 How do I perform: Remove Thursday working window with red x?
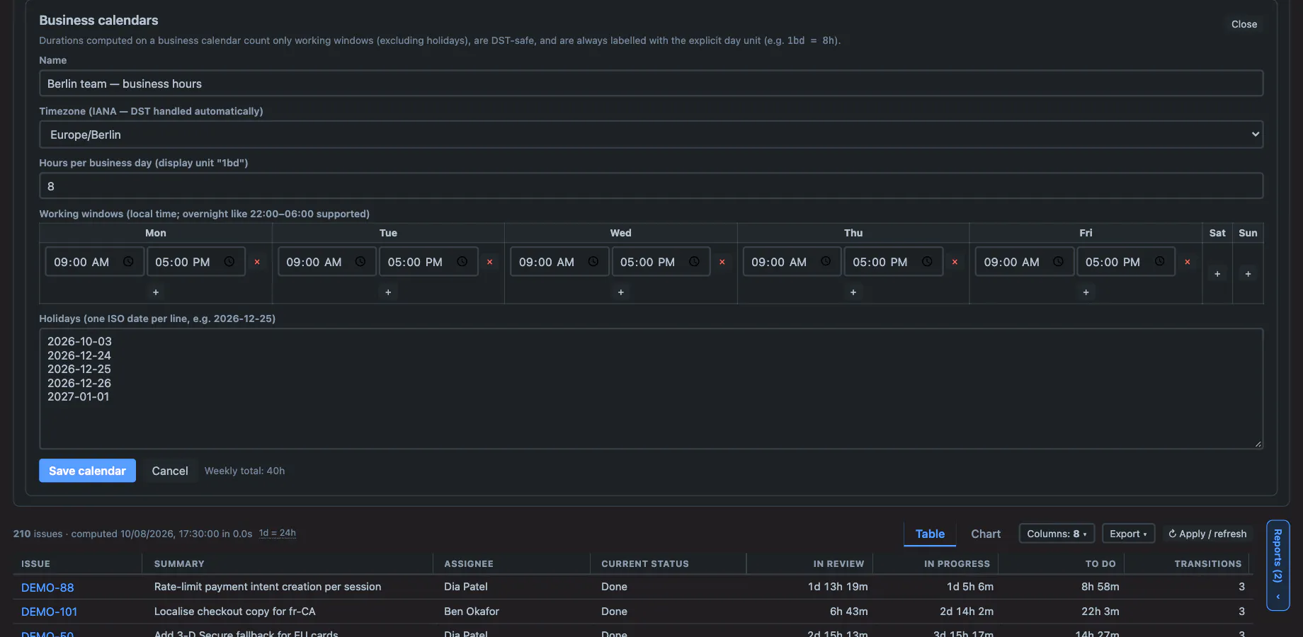pyautogui.click(x=955, y=262)
